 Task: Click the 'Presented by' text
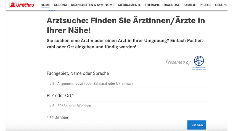(178, 62)
